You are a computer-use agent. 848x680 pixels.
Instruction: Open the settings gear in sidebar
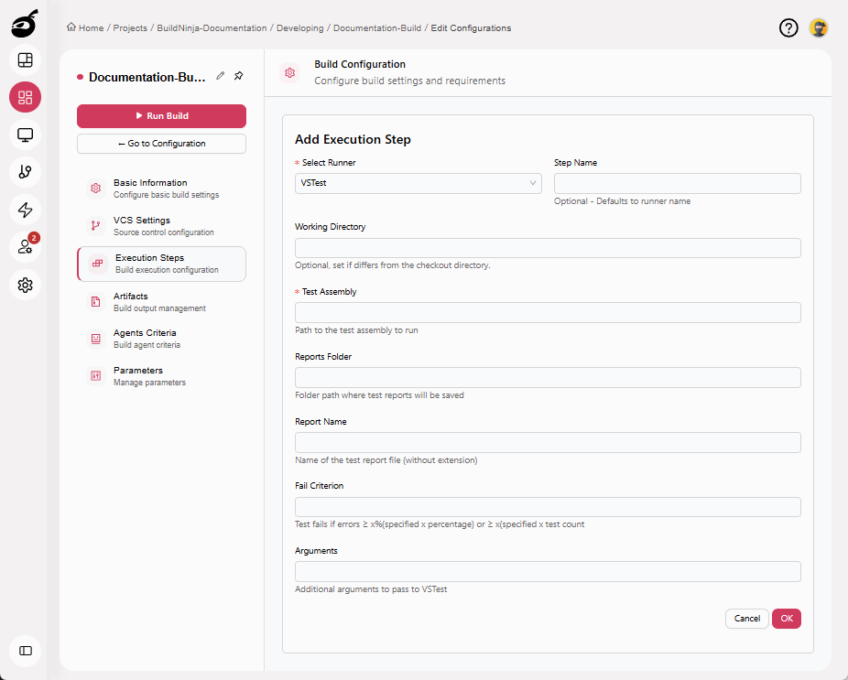(26, 285)
